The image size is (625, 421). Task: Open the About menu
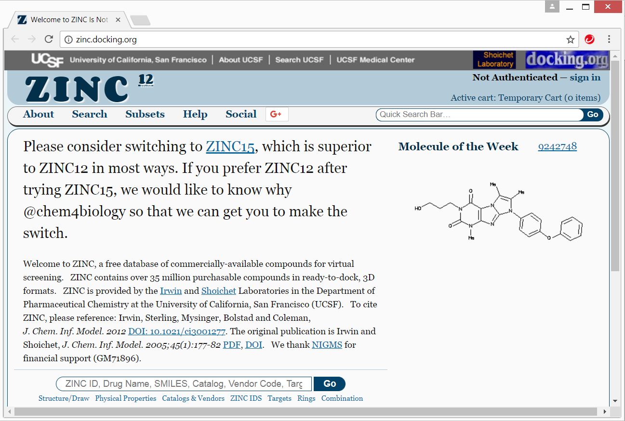point(39,114)
